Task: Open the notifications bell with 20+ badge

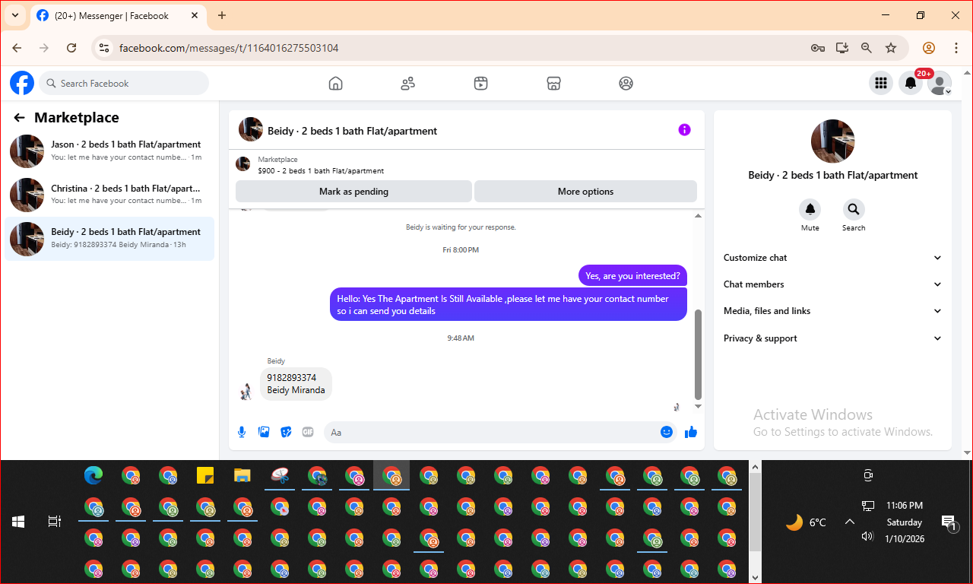Action: pos(911,84)
